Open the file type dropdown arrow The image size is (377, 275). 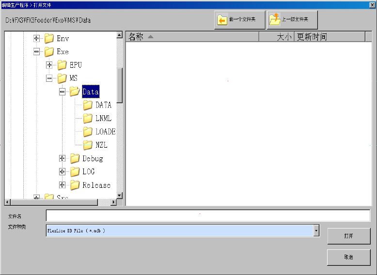click(316, 230)
